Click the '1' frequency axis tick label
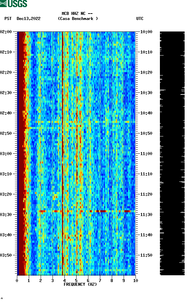187x302 pixels. tap(29, 281)
